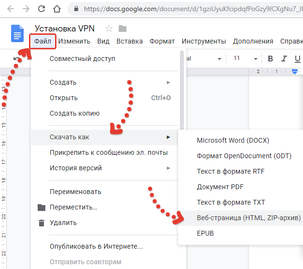Open the Вставка menu

(130, 41)
